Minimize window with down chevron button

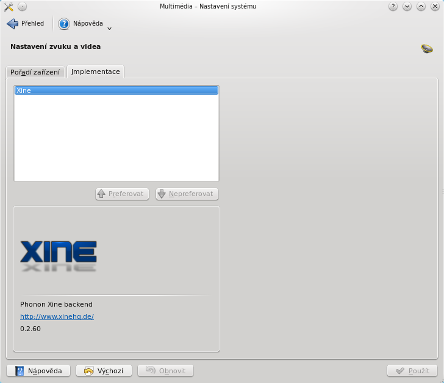point(407,6)
